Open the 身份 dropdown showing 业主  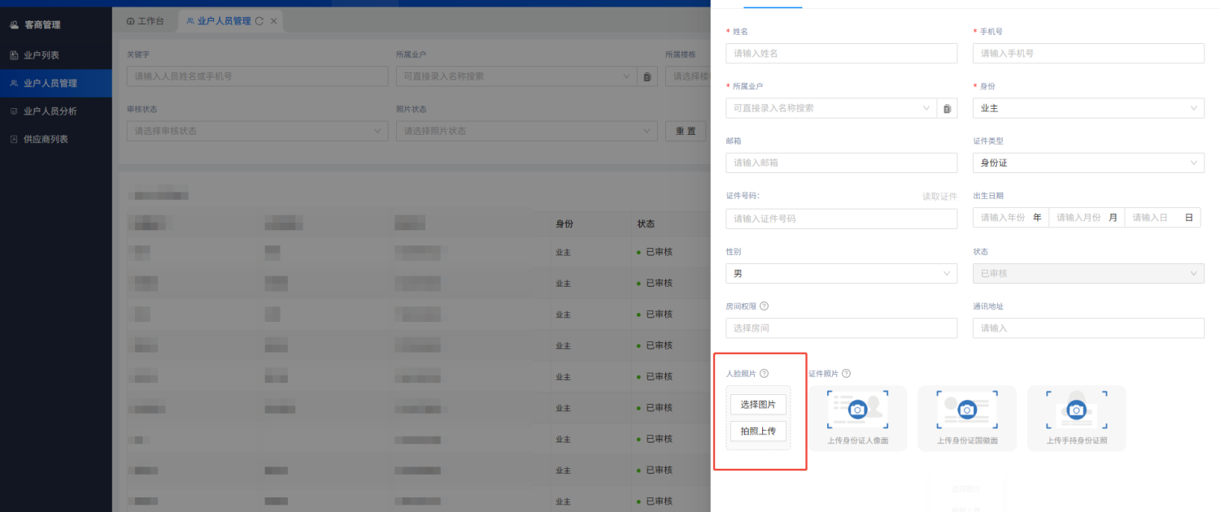(x=1087, y=108)
